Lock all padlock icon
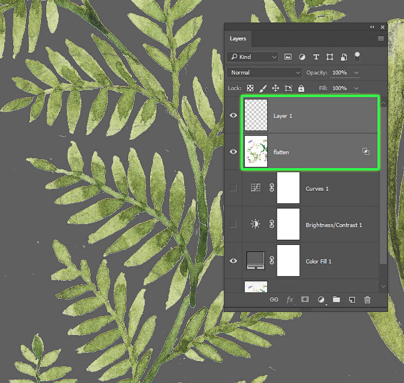This screenshot has width=404, height=383. pyautogui.click(x=301, y=88)
